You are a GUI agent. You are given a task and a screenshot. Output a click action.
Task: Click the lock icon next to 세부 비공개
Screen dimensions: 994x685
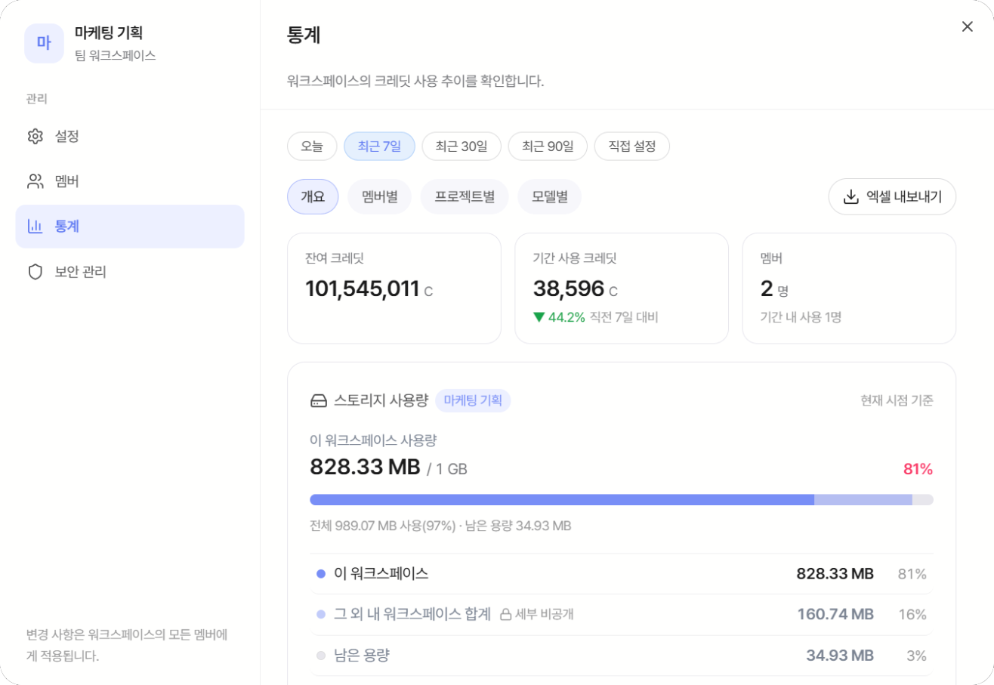coord(506,614)
